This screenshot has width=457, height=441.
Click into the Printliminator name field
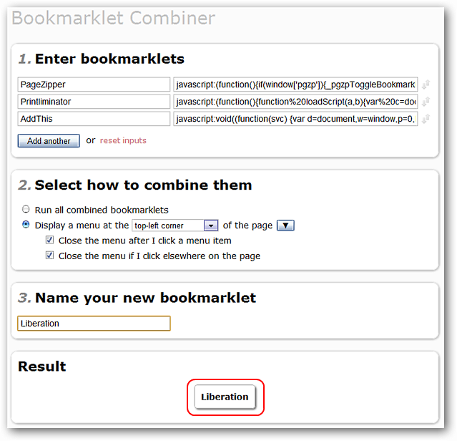point(94,102)
